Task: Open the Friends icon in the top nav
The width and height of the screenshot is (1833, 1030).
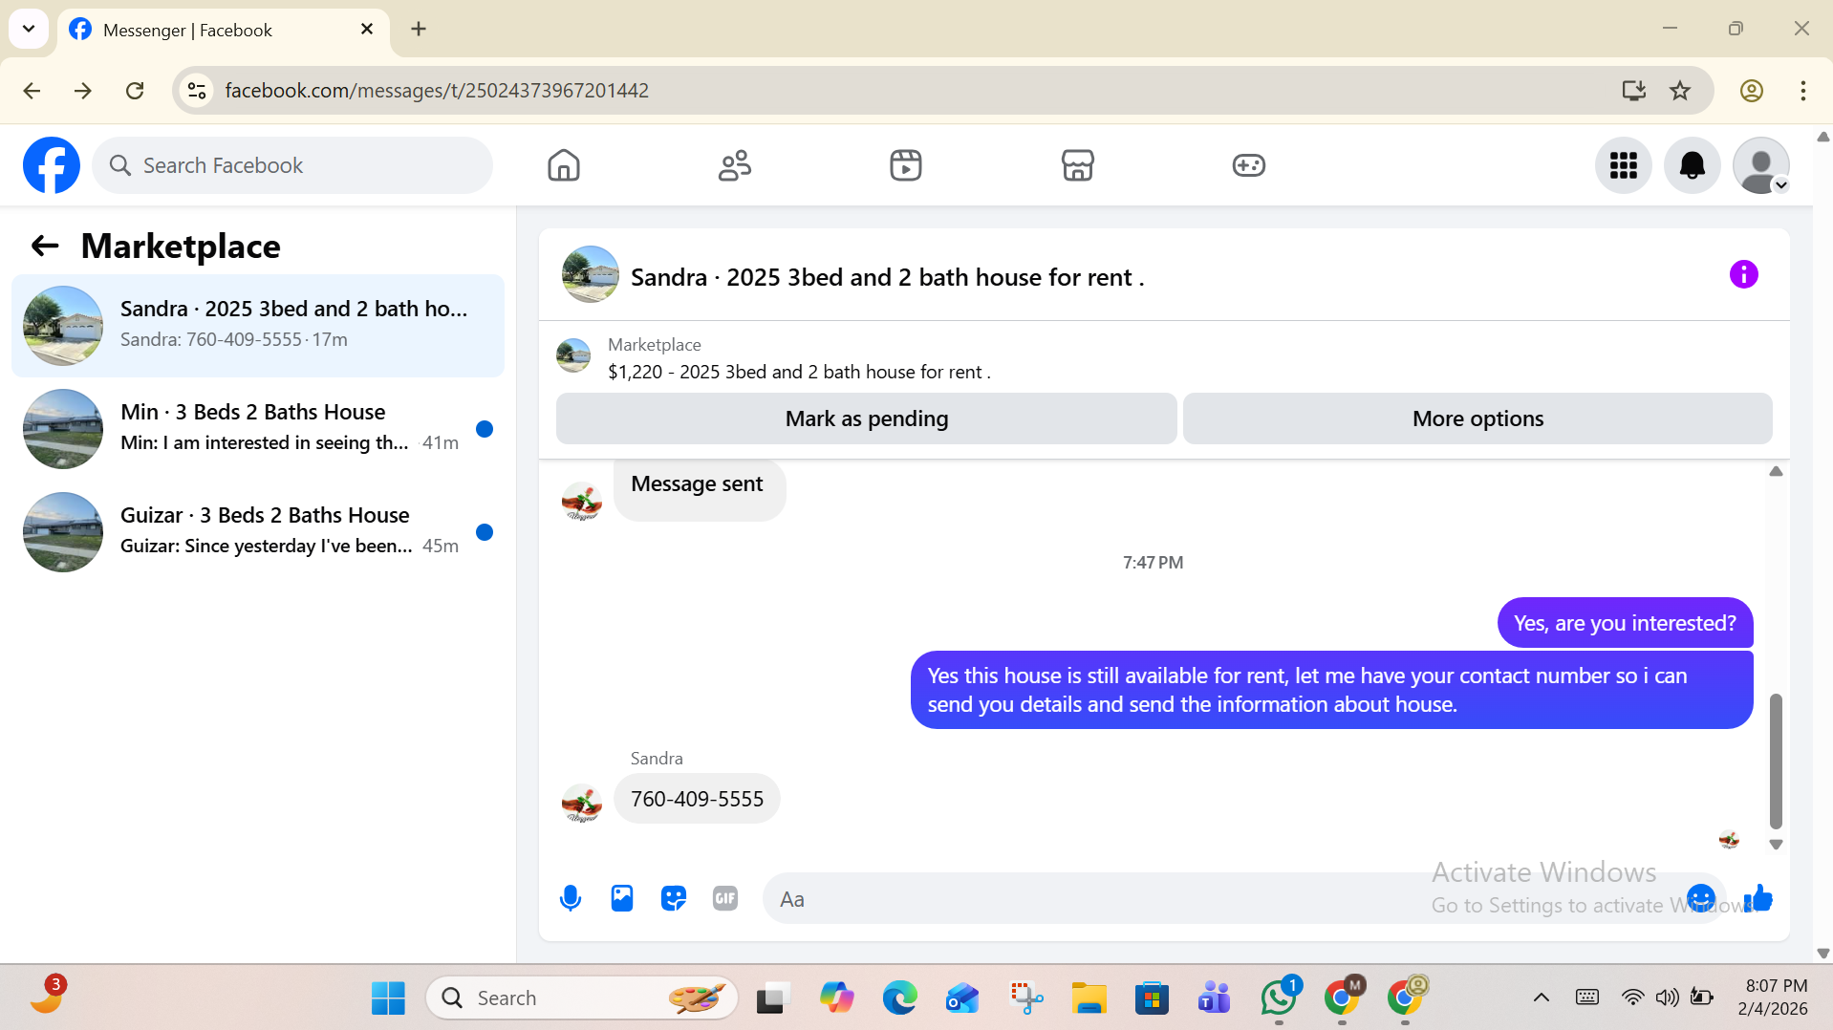Action: coord(735,165)
